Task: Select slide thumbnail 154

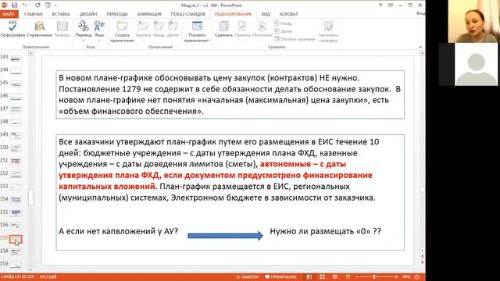Action: click(16, 200)
